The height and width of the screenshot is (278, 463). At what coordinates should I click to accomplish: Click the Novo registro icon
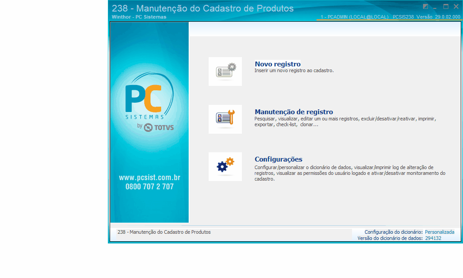click(226, 72)
